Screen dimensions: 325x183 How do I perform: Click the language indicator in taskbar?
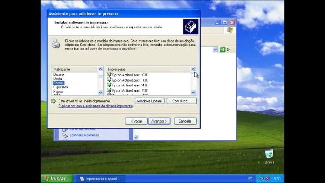pyautogui.click(x=250, y=178)
